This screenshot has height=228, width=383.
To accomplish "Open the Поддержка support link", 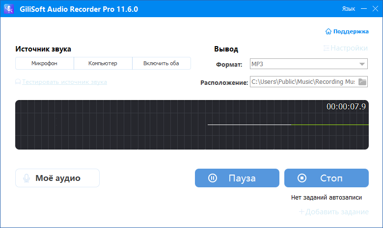I will 347,31.
